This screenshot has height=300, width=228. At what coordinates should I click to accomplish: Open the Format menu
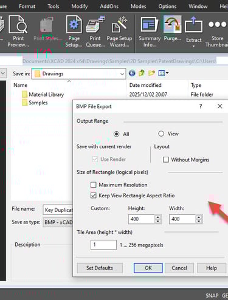(27, 6)
